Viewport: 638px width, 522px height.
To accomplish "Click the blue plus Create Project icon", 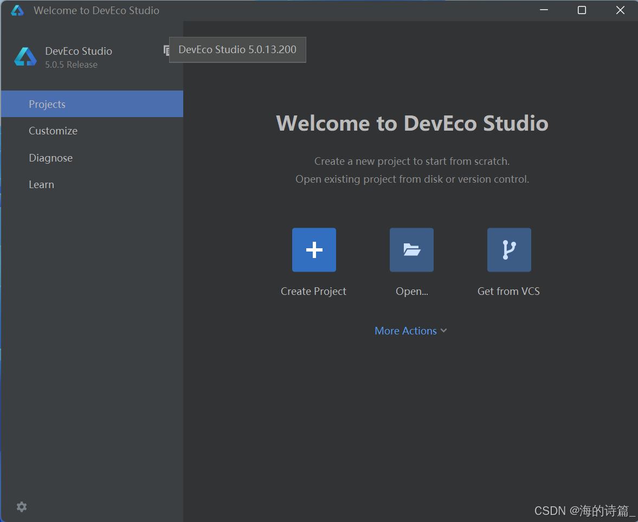I will pos(314,250).
